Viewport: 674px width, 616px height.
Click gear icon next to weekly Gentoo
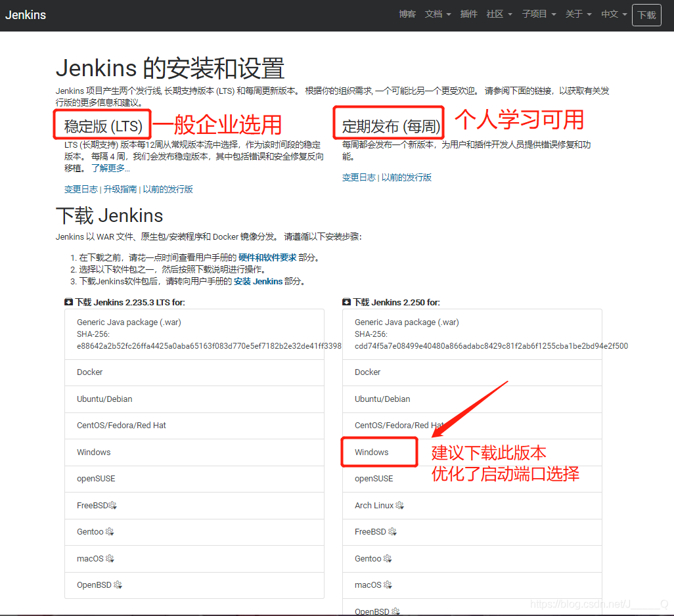pyautogui.click(x=388, y=558)
